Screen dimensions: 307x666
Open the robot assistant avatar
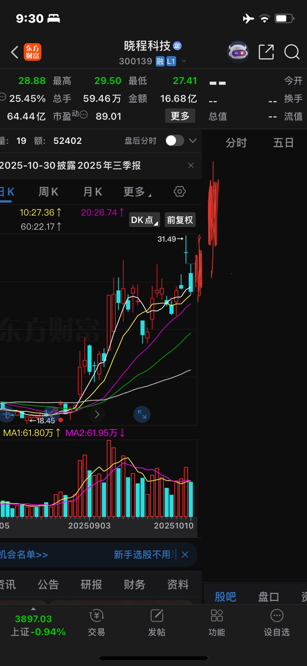(x=238, y=52)
